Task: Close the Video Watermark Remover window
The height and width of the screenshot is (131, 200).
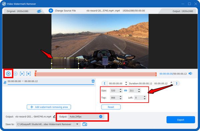Action: [196, 4]
